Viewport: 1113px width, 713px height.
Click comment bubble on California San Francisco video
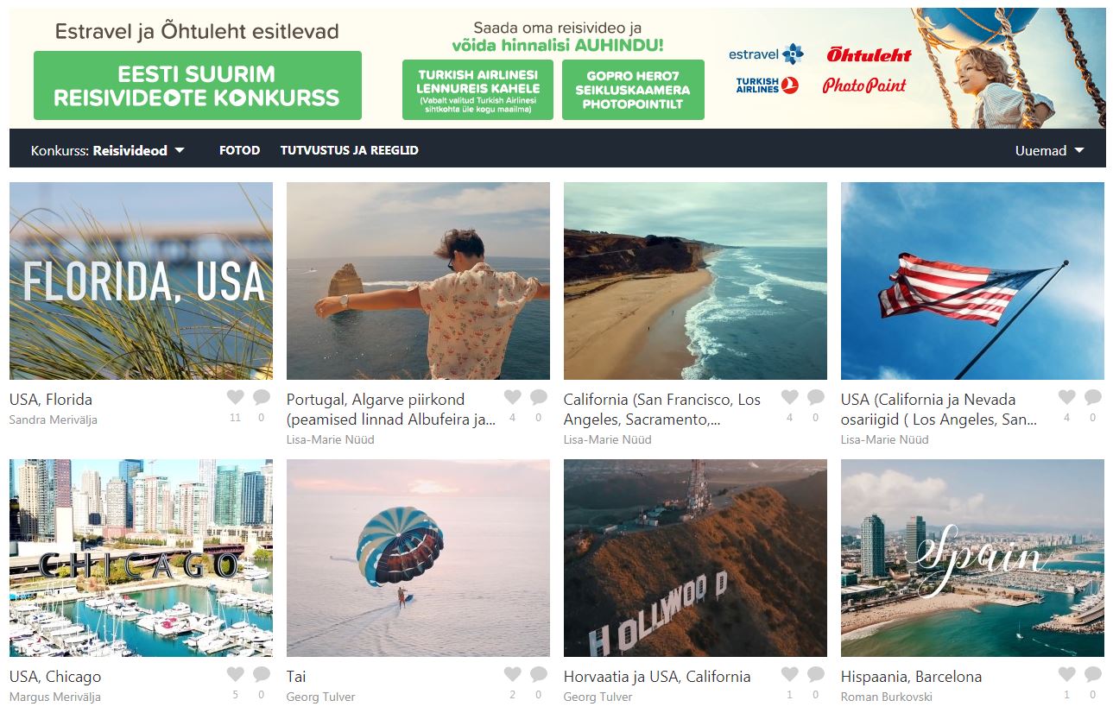(x=816, y=397)
